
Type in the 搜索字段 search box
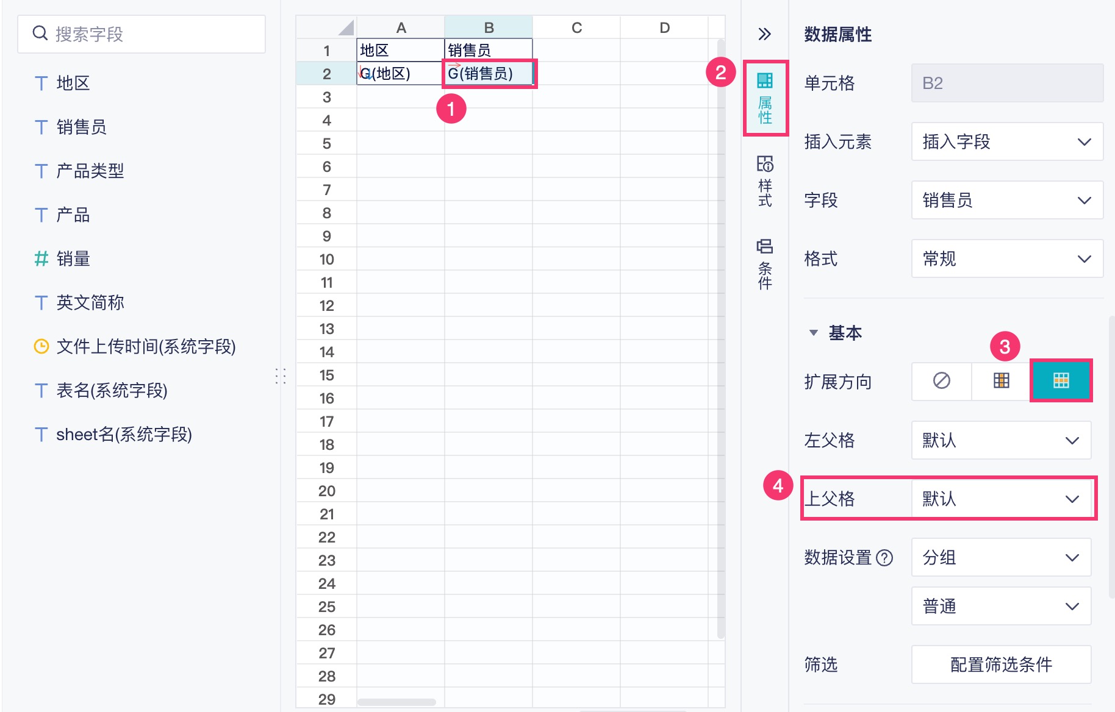(x=152, y=34)
